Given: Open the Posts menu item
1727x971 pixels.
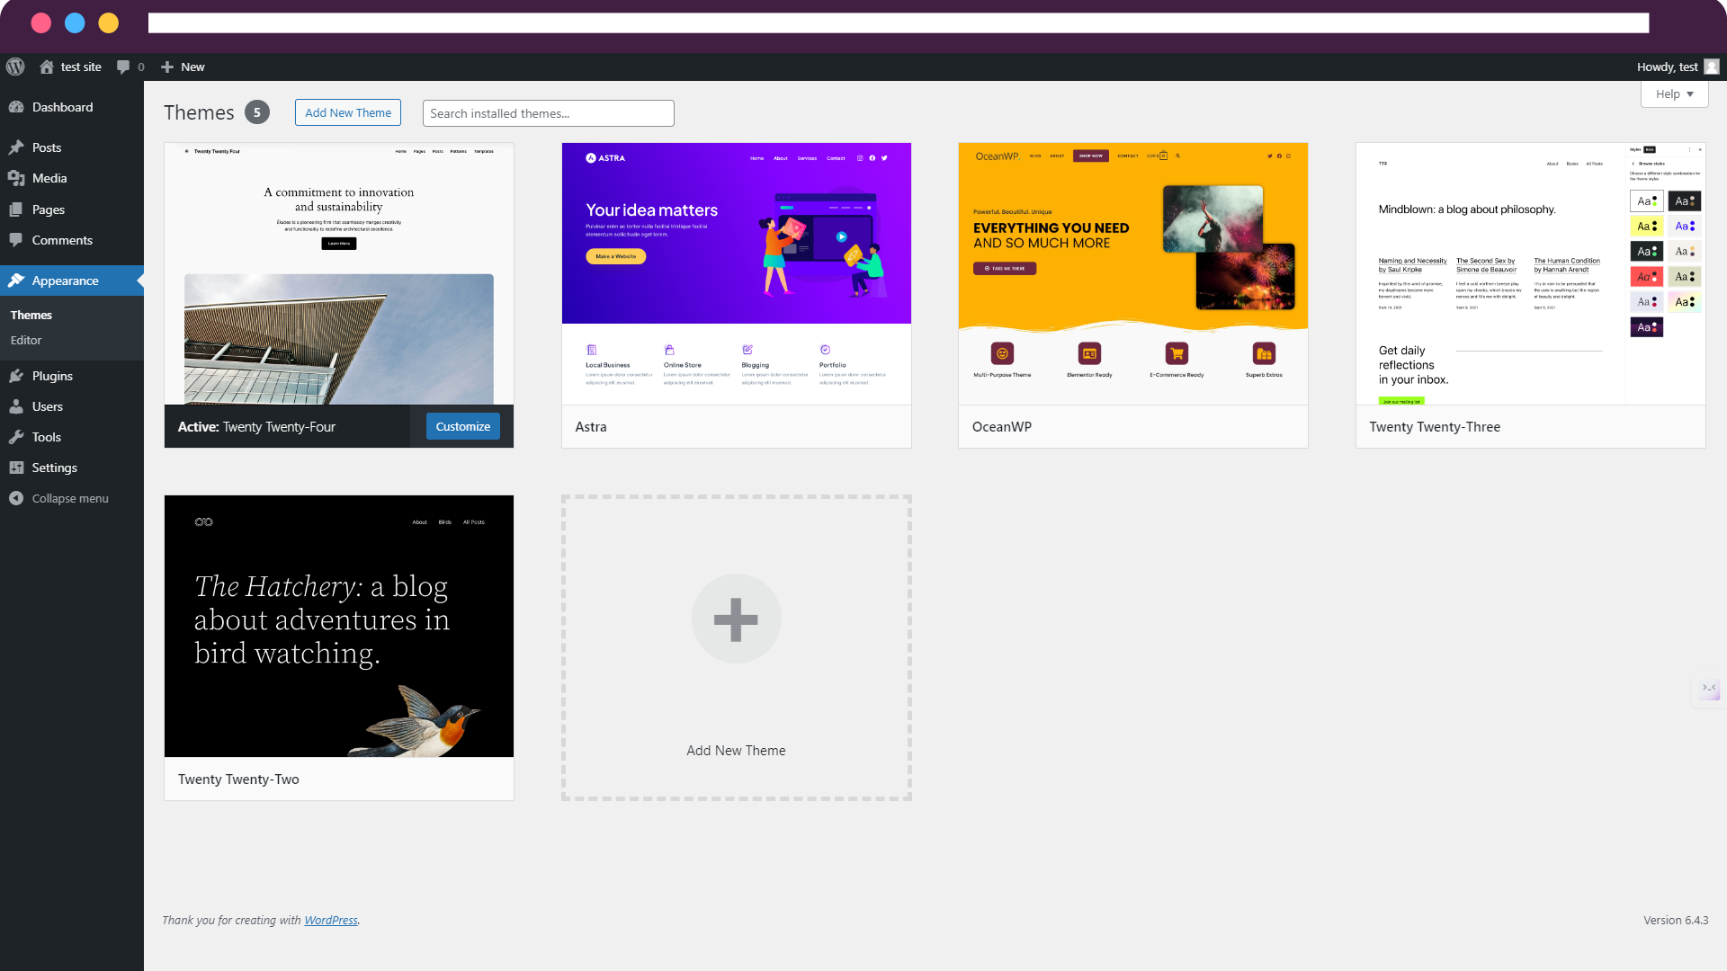Looking at the screenshot, I should pos(72,147).
